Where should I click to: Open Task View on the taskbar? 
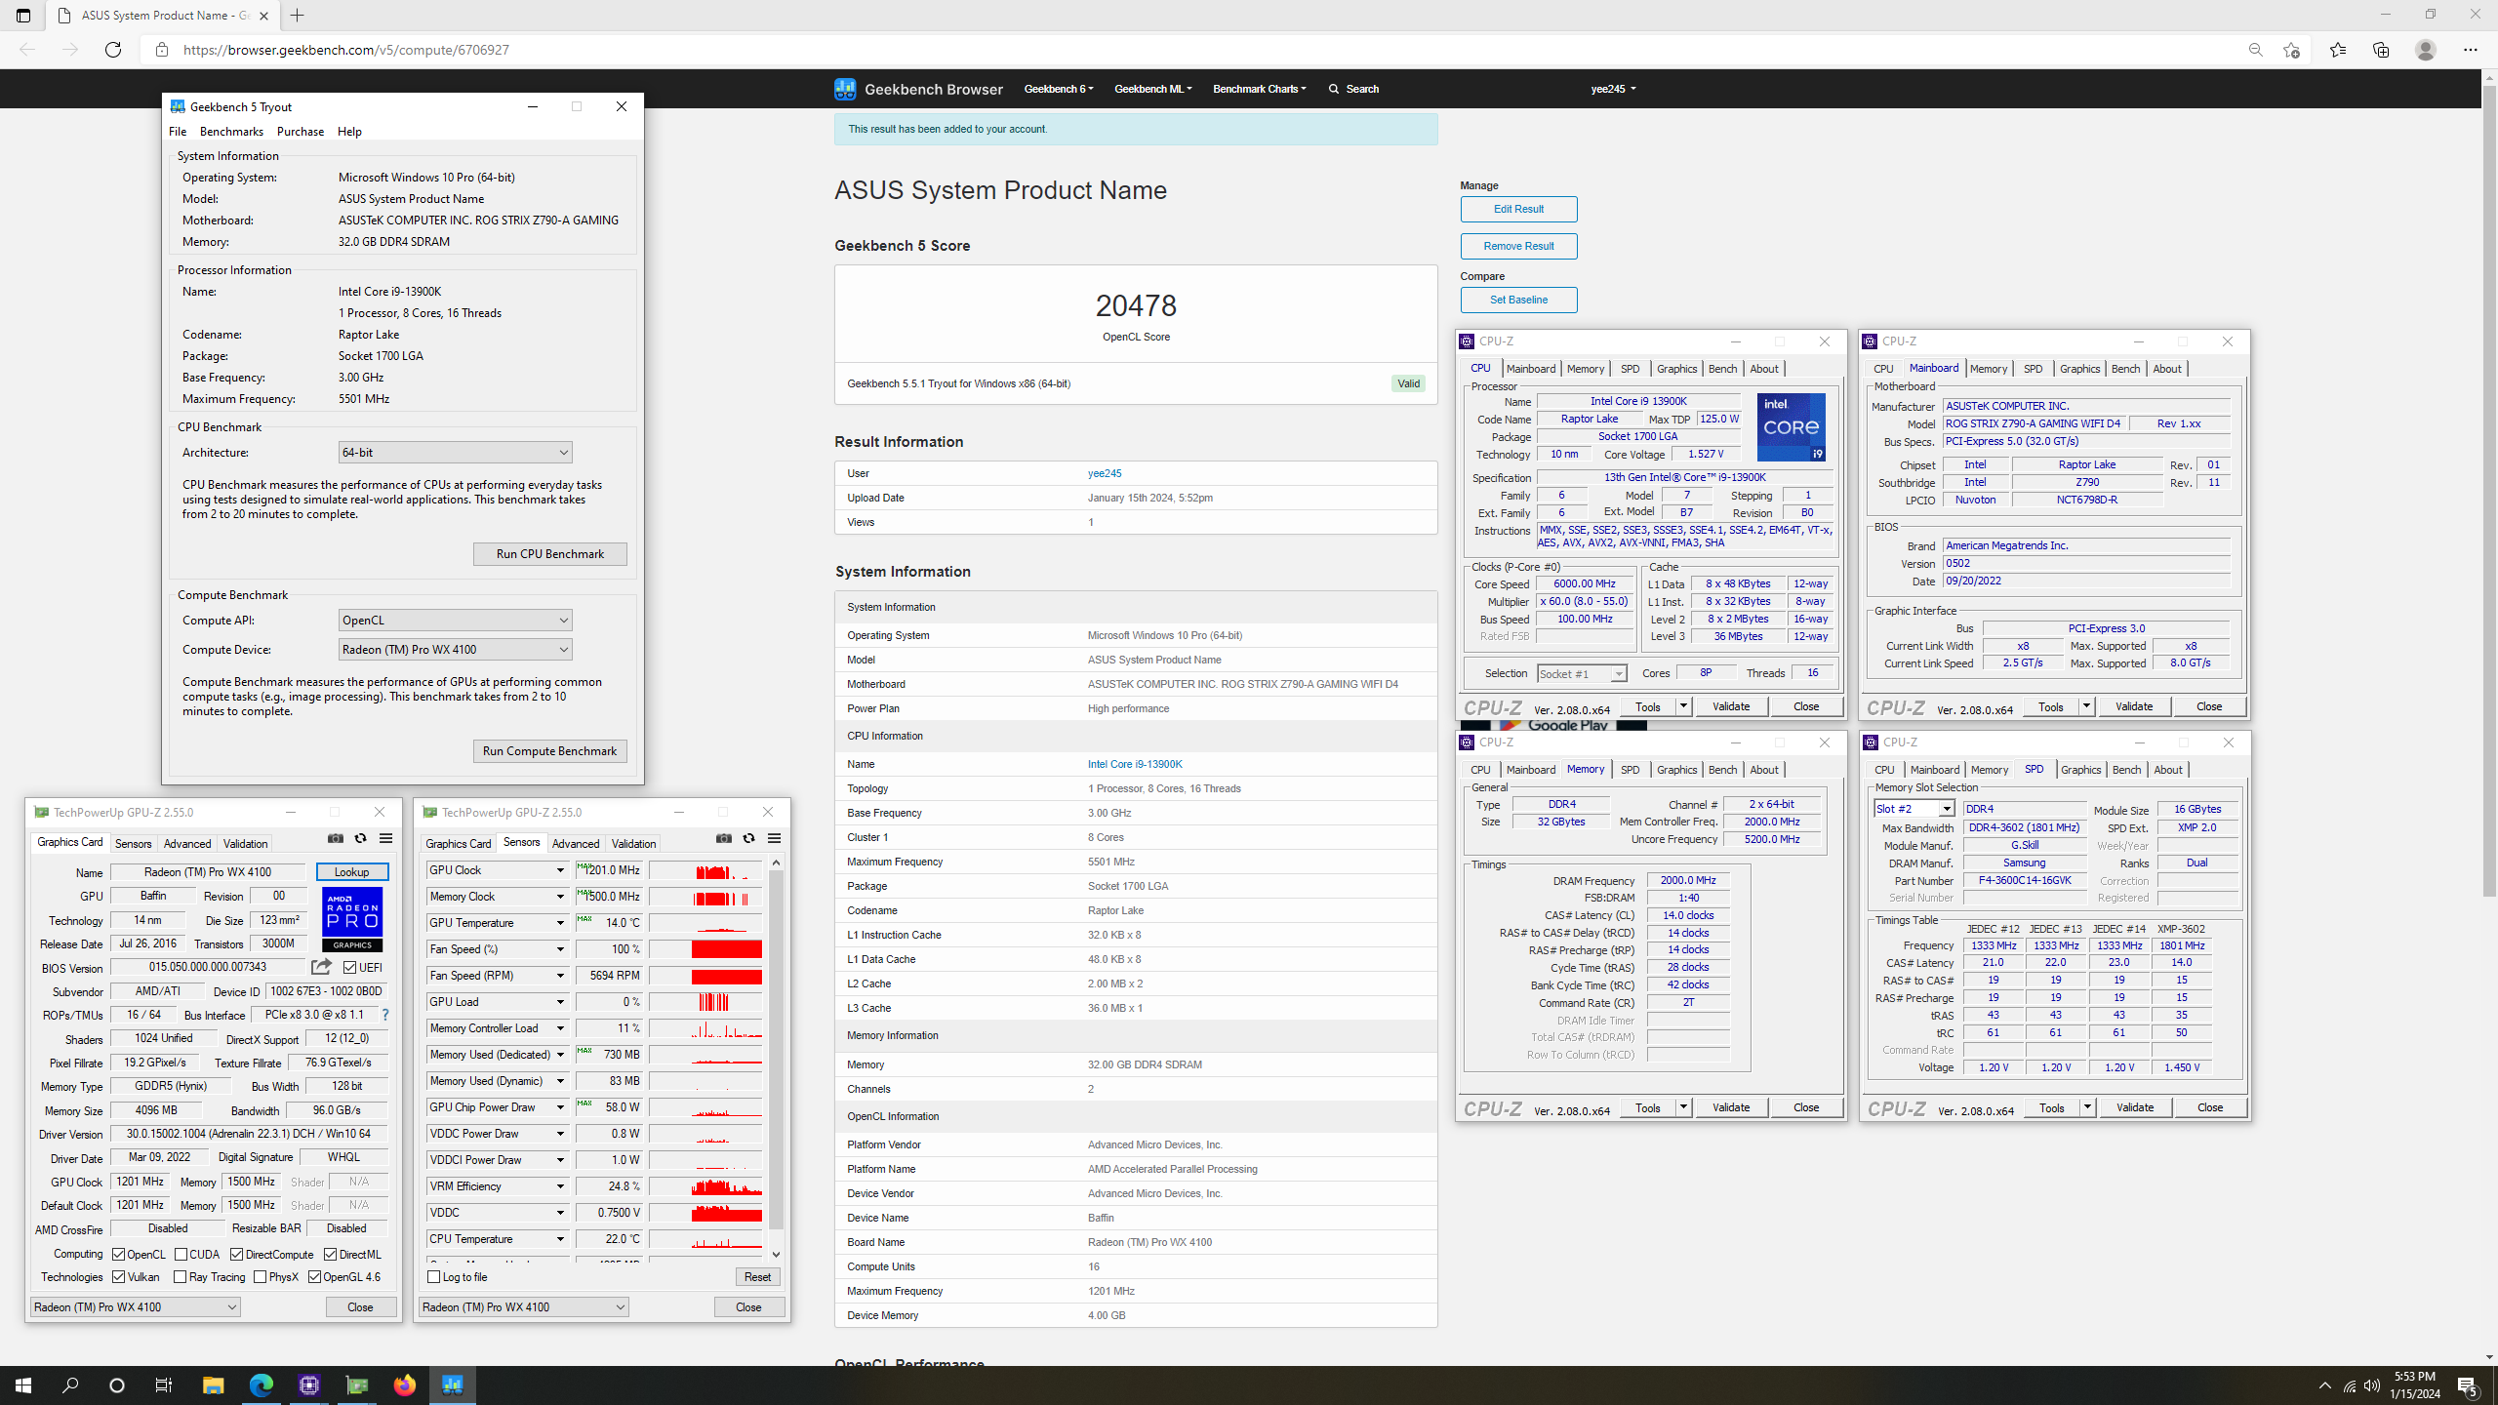click(164, 1385)
